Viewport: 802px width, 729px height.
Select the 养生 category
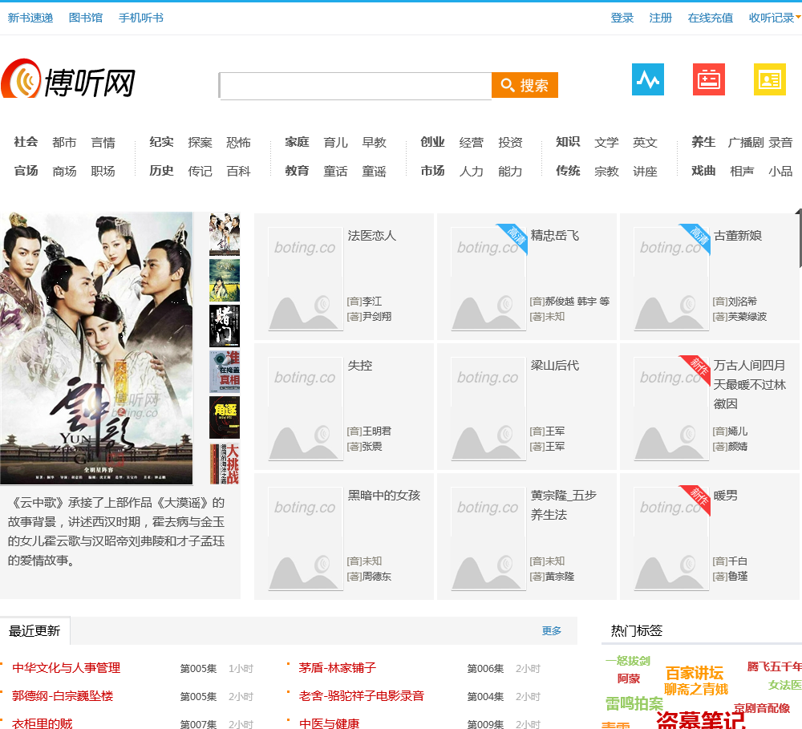pos(704,142)
